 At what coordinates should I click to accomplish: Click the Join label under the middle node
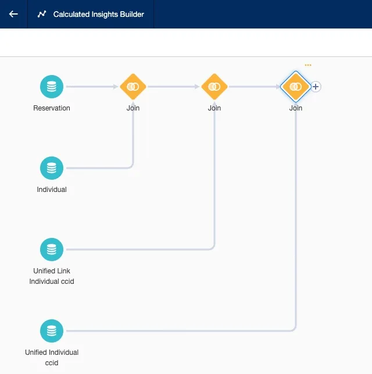click(x=214, y=108)
